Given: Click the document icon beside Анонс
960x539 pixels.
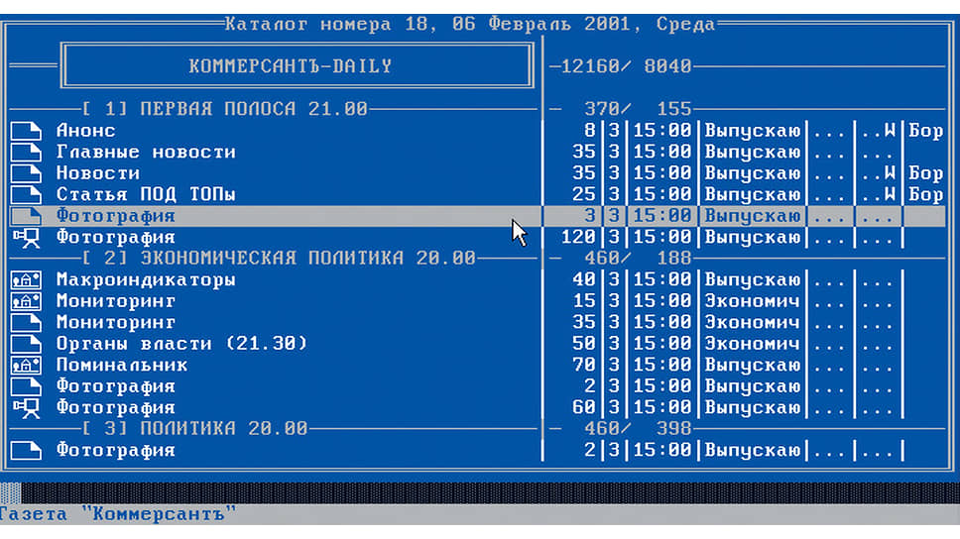Looking at the screenshot, I should (x=27, y=131).
